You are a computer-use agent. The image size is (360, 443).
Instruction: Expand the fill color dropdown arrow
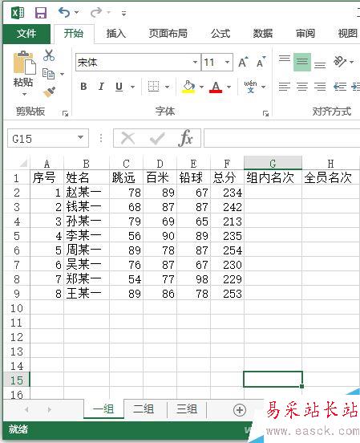click(201, 87)
